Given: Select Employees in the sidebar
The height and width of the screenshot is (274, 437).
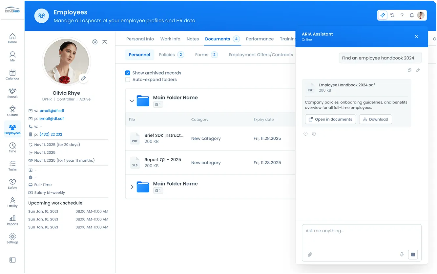Looking at the screenshot, I should coord(12,129).
